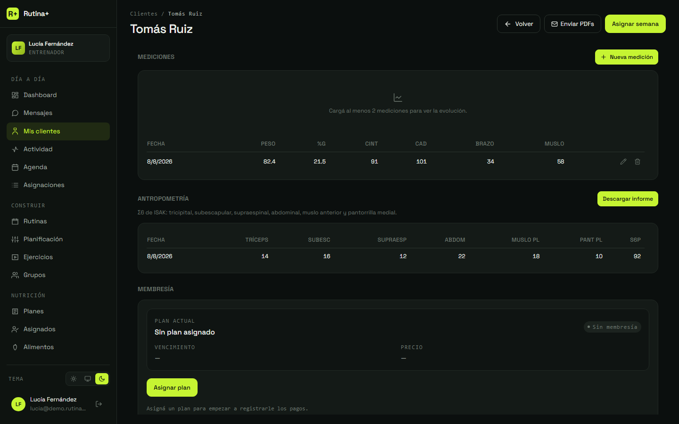Click Asignar plan button

[x=172, y=388]
